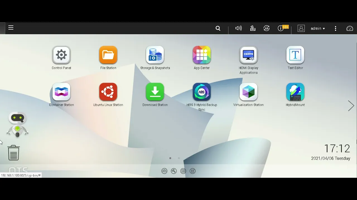Launch Ubuntu Linux Station
This screenshot has width=357, height=200.
(108, 92)
